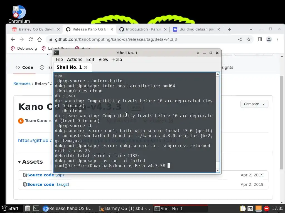This screenshot has height=213, width=285.
Task: Download Source code (tar.gz)
Action: click(x=48, y=184)
